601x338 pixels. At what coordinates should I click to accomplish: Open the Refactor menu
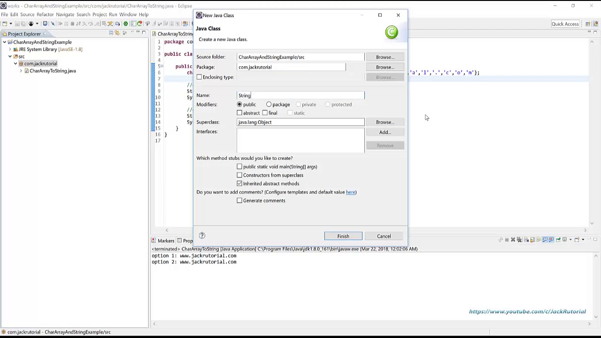click(x=45, y=15)
